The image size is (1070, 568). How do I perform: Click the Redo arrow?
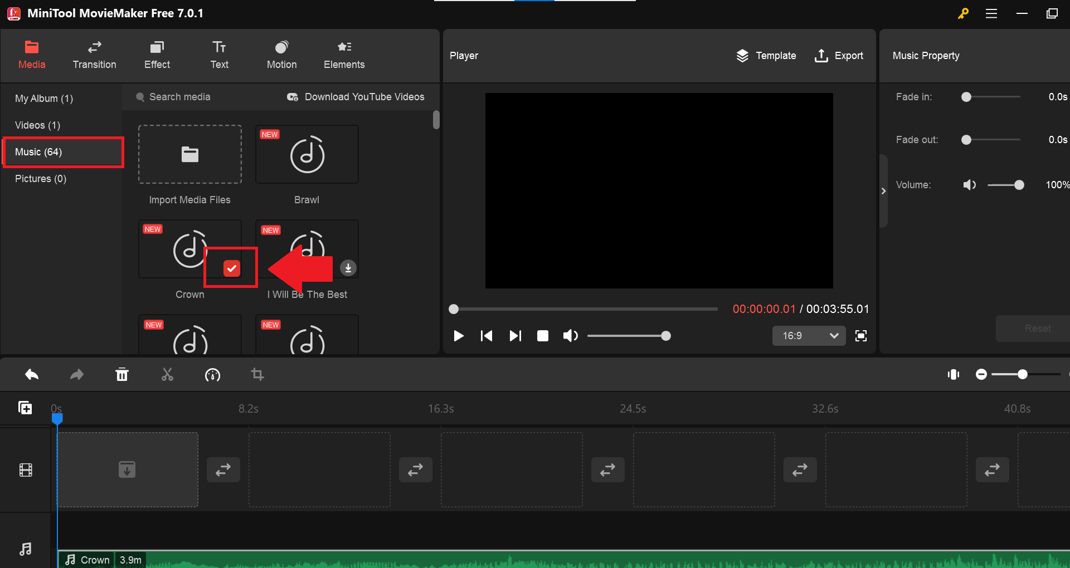[x=77, y=375]
